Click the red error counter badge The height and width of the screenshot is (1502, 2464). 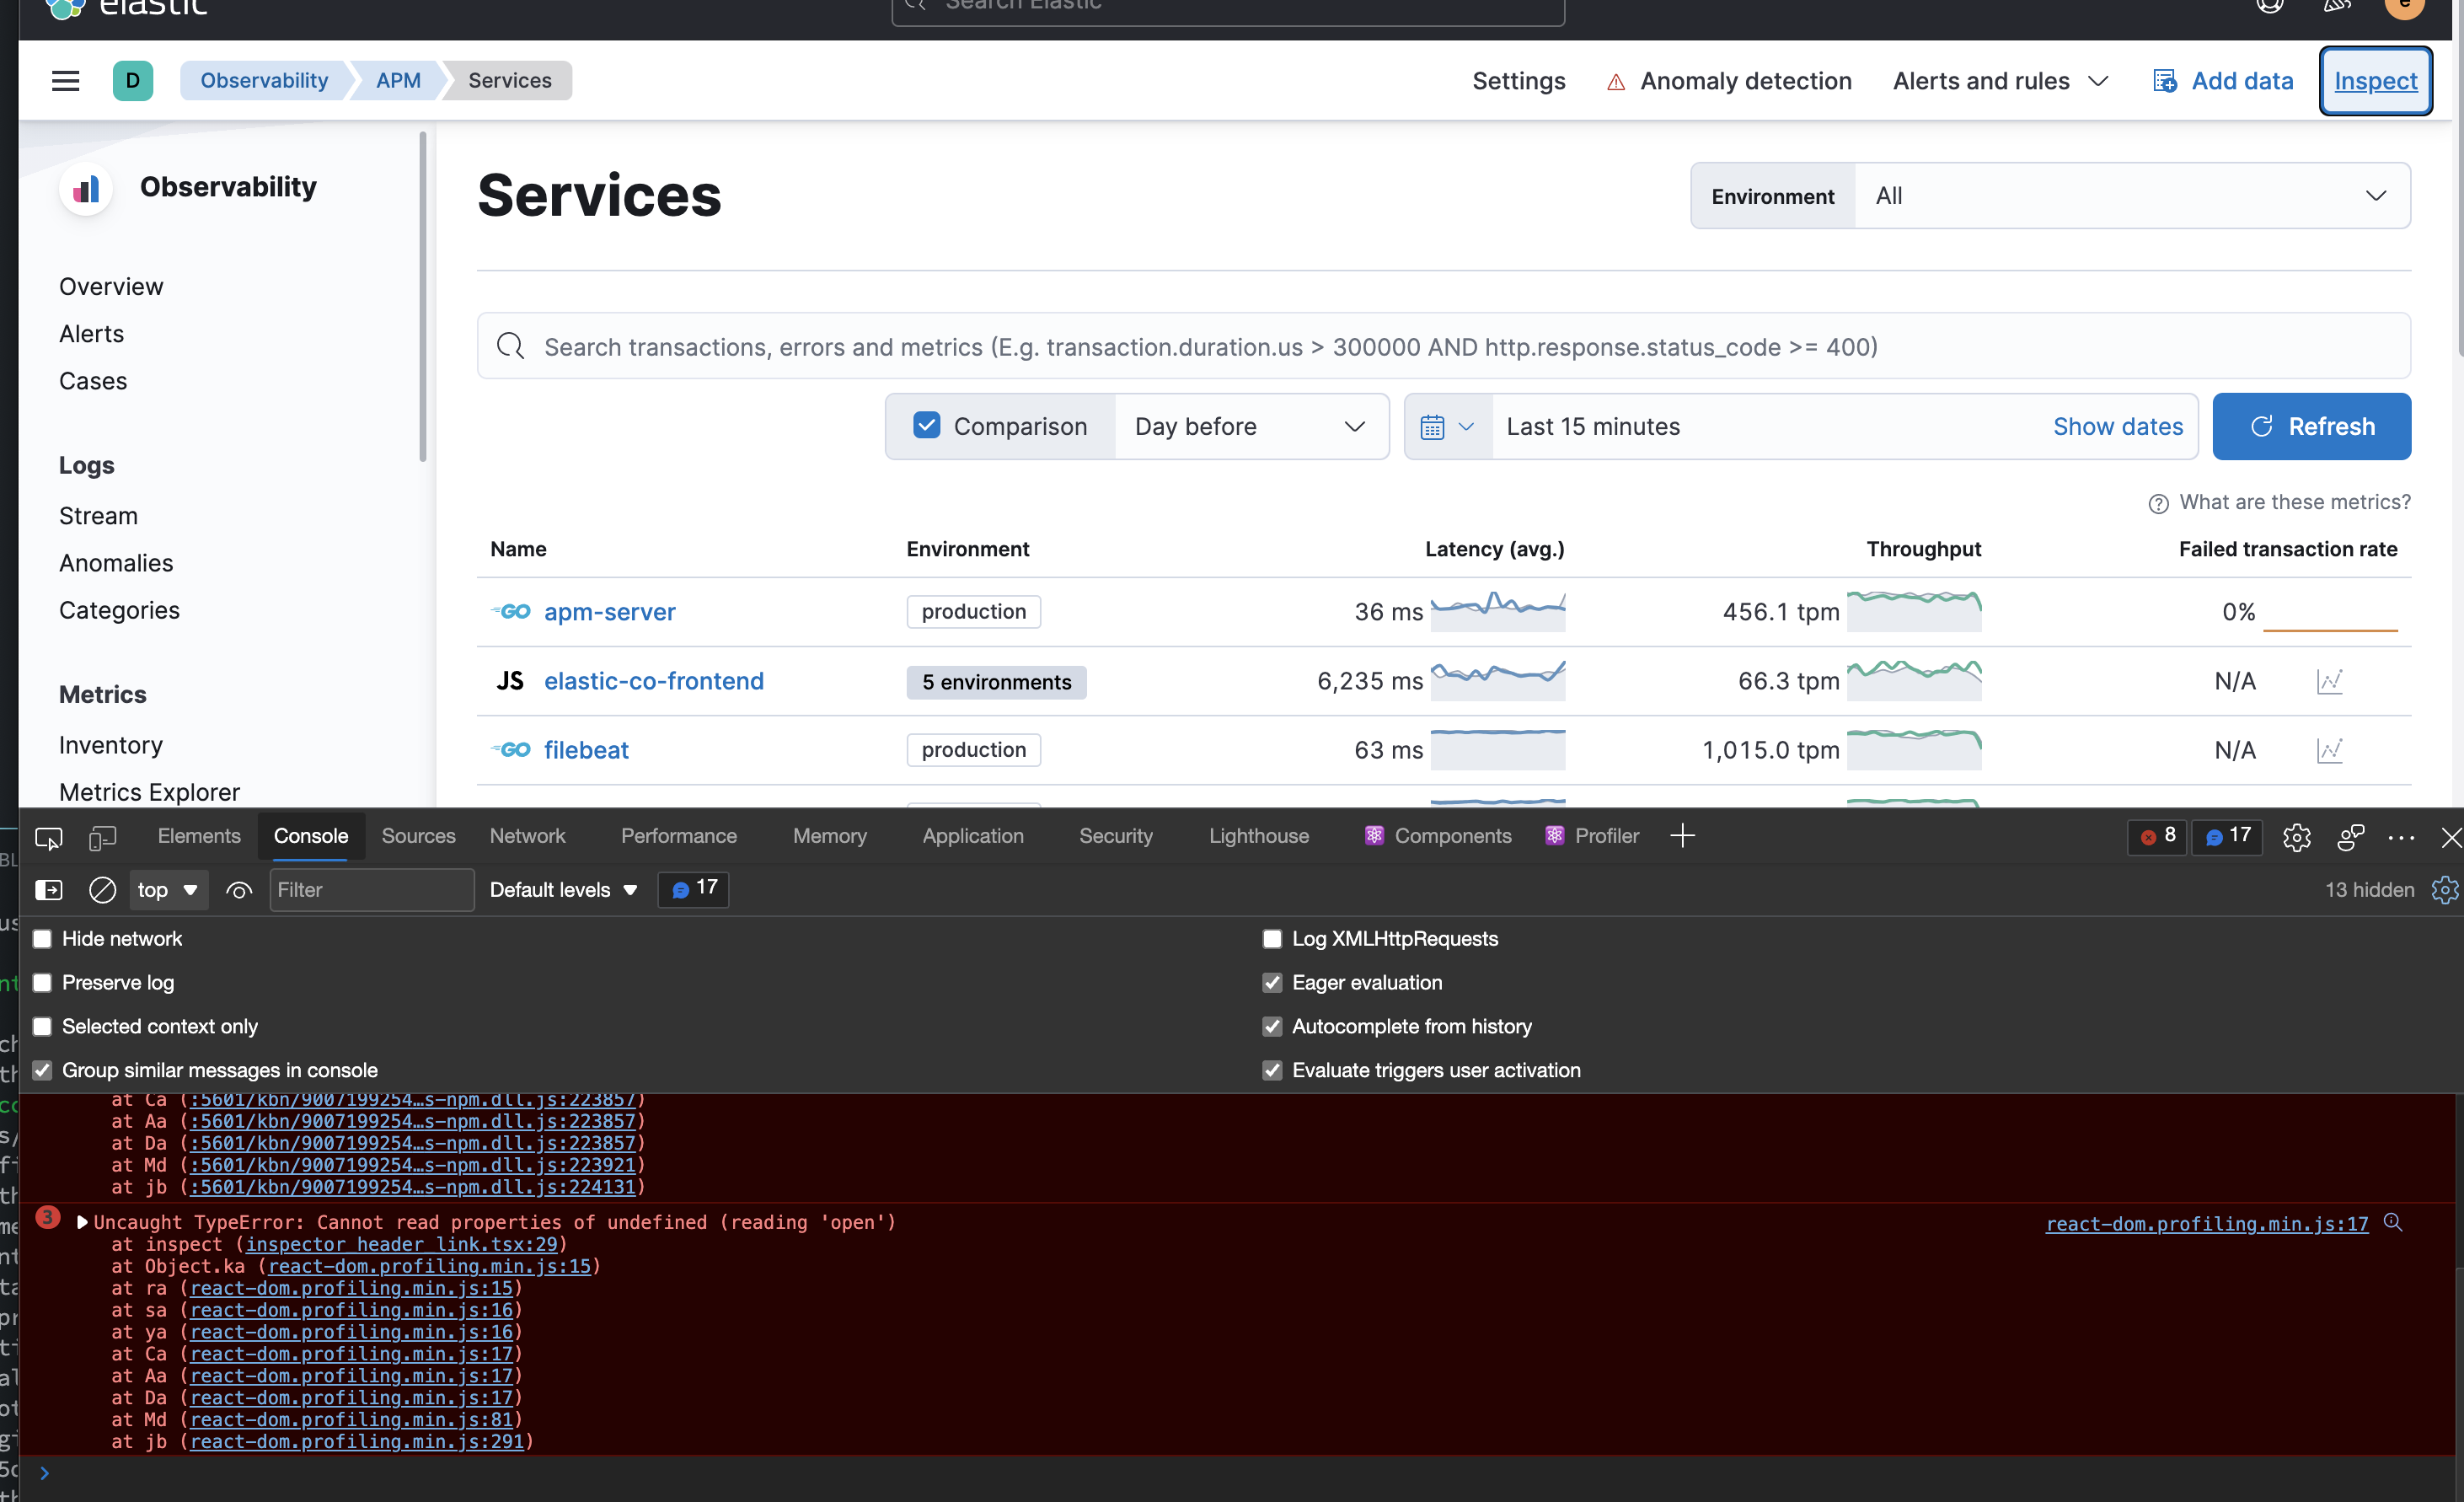(2156, 838)
